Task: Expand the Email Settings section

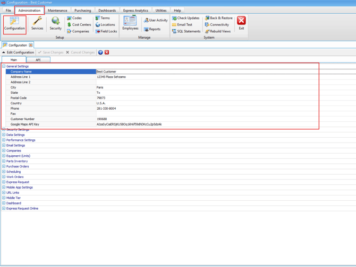Action: pyautogui.click(x=4, y=145)
